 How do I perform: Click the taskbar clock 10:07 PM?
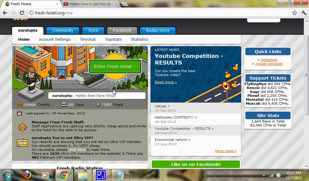point(294,173)
